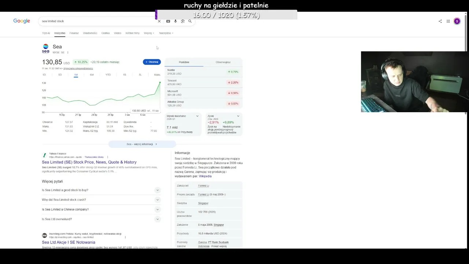The width and height of the screenshot is (469, 264).
Task: Expand 'Why did Sea Limited stock crash?'
Action: tap(101, 200)
